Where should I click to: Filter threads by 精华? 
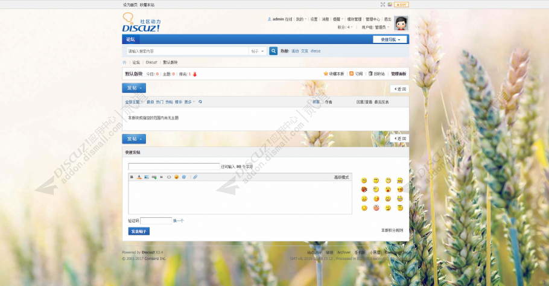pyautogui.click(x=179, y=102)
